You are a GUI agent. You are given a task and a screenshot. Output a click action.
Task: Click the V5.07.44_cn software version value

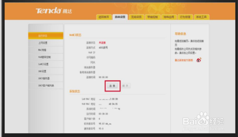(x=105, y=124)
